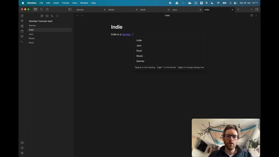The height and width of the screenshot is (157, 279).
Task: Open today's daily note ribbon icon
Action: pos(22,31)
